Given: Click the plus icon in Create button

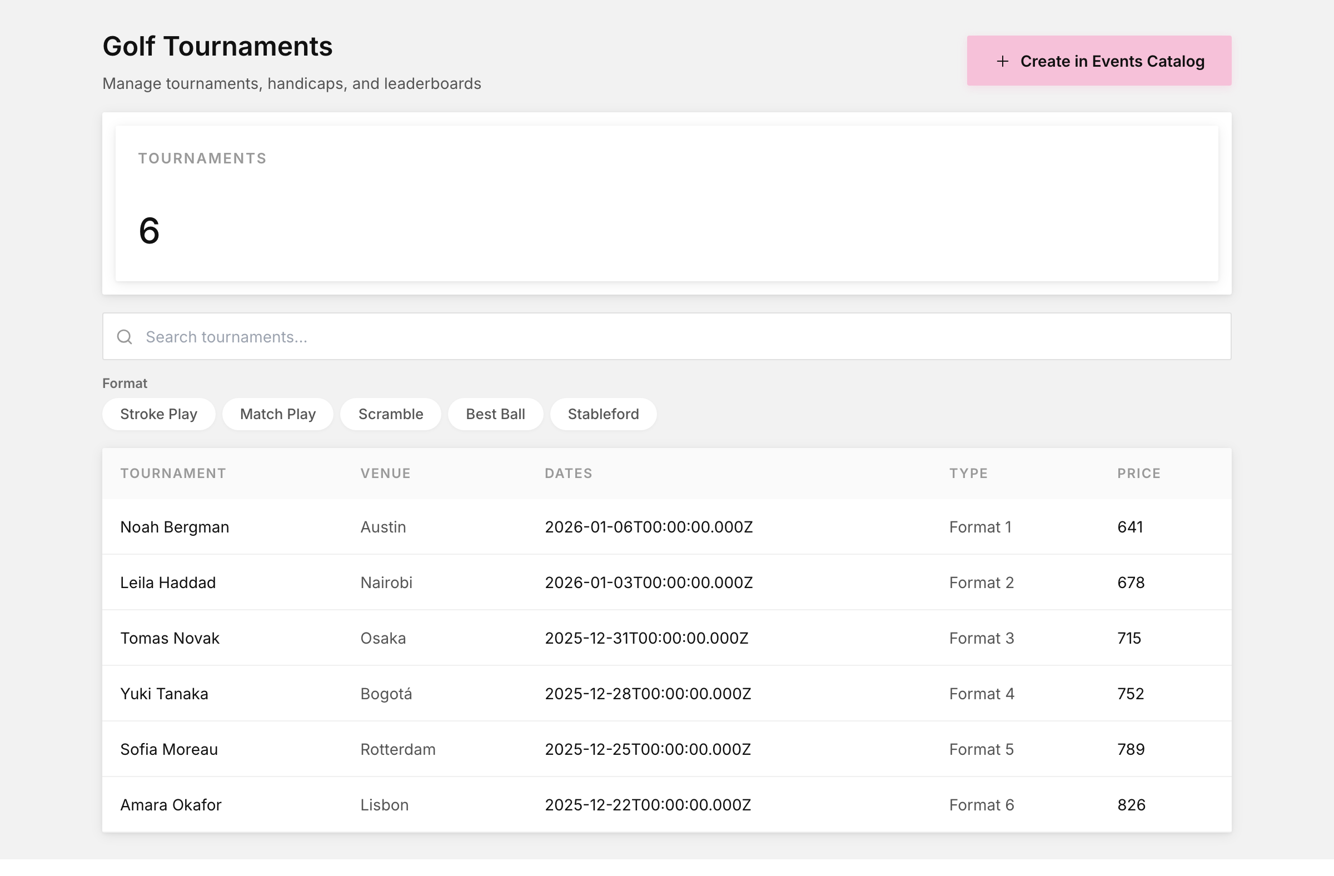Looking at the screenshot, I should 1002,61.
